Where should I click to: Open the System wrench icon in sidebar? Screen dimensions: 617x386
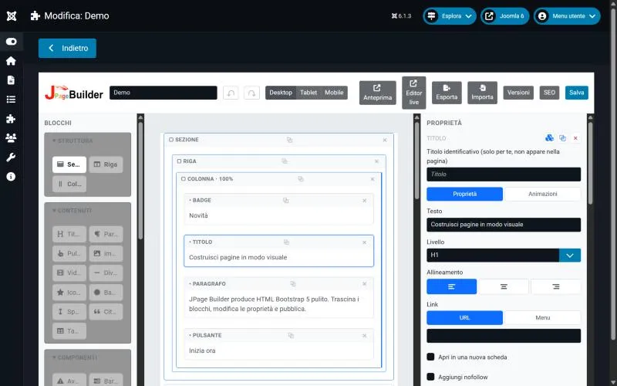(11, 157)
